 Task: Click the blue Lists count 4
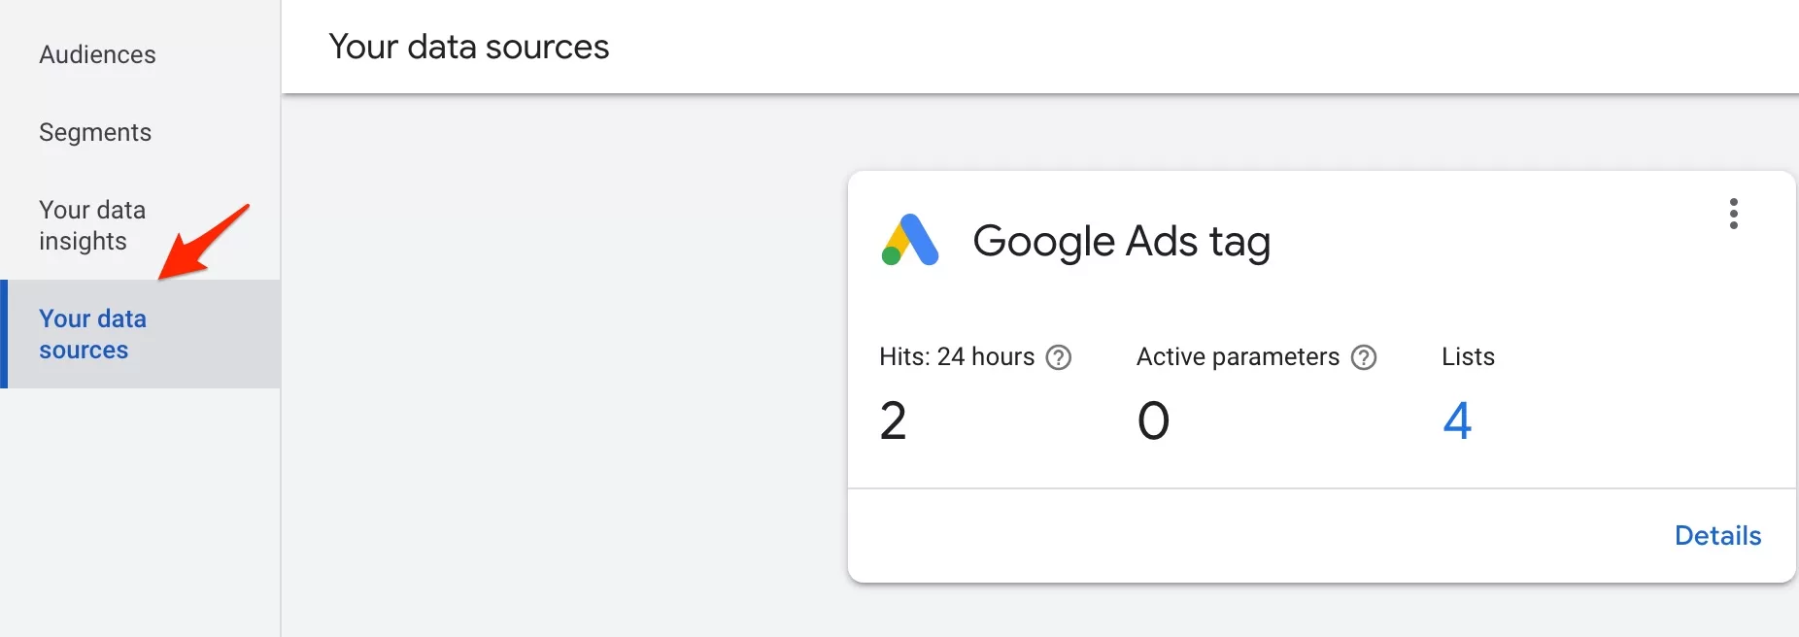pyautogui.click(x=1457, y=420)
